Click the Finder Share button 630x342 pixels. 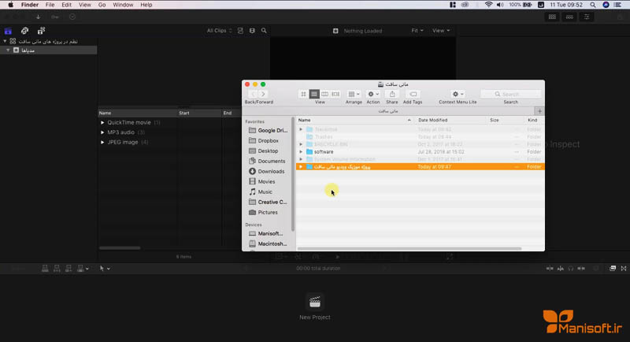pos(392,94)
